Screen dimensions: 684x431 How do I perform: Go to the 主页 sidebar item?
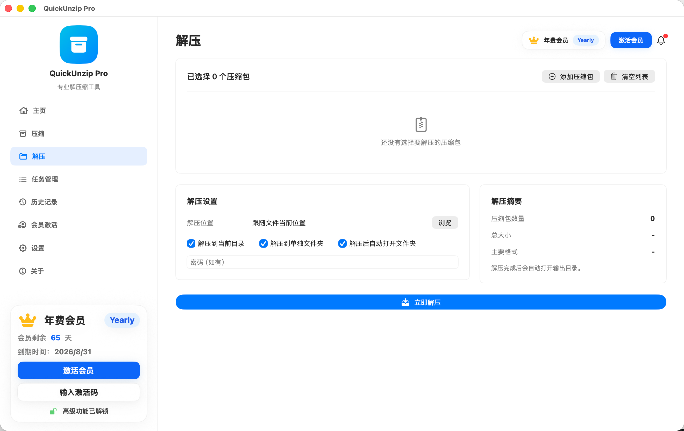[x=79, y=110]
